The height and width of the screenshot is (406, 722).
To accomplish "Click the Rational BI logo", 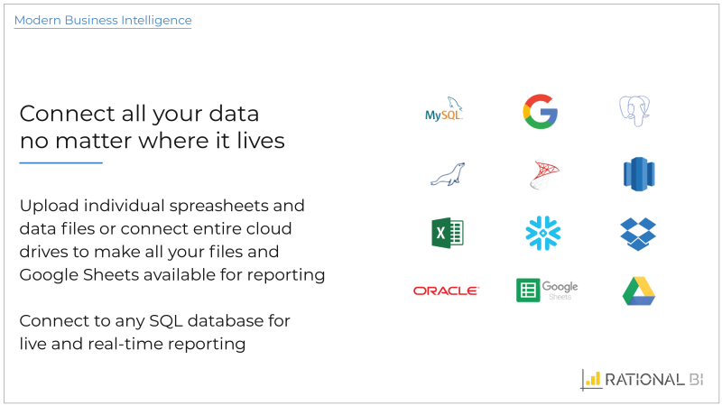I will point(642,380).
